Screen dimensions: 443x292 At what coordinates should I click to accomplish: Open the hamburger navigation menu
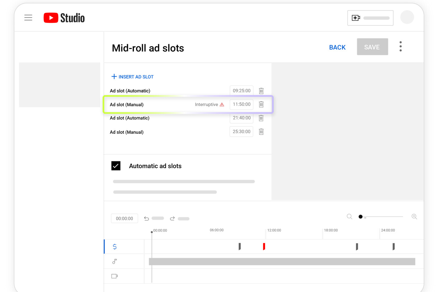click(x=28, y=18)
